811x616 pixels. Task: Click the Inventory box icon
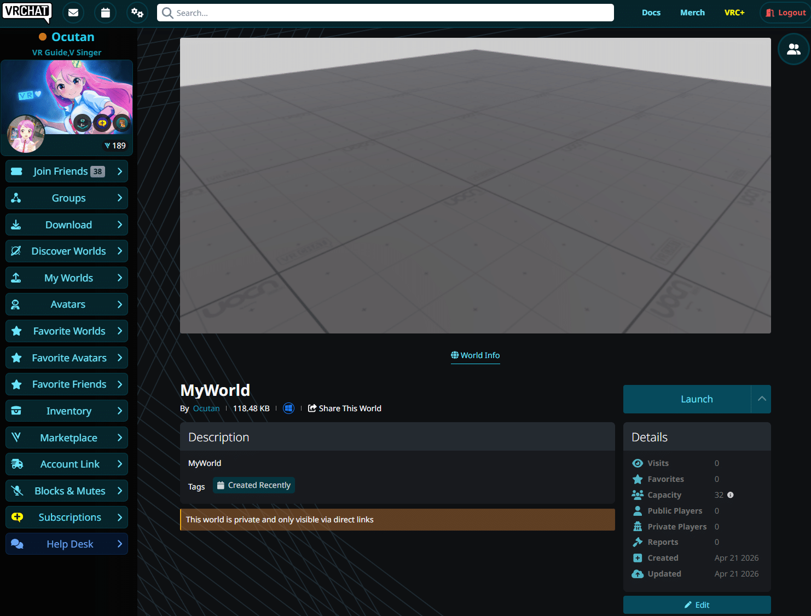click(x=16, y=411)
